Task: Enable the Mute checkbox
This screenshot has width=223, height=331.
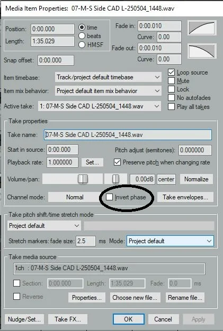Action: (x=171, y=81)
